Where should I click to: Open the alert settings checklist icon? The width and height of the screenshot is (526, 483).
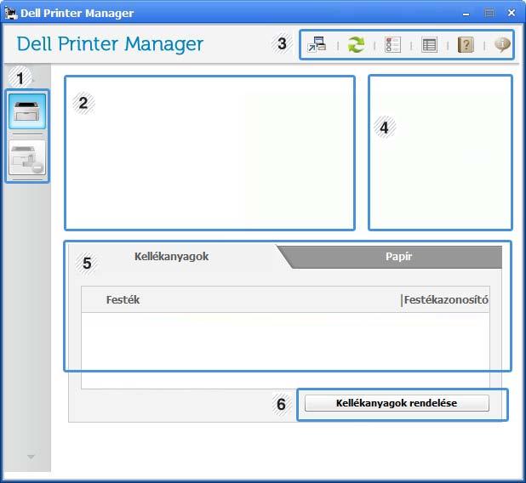pos(392,44)
